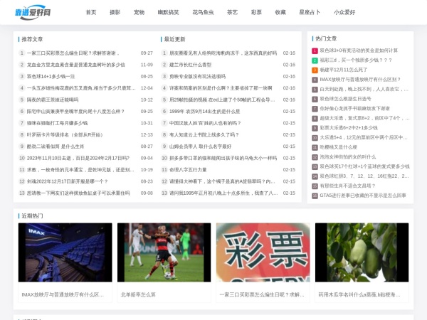The image size is (427, 320).
Task: Open the soccer match thumbnail
Action: click(x=164, y=252)
